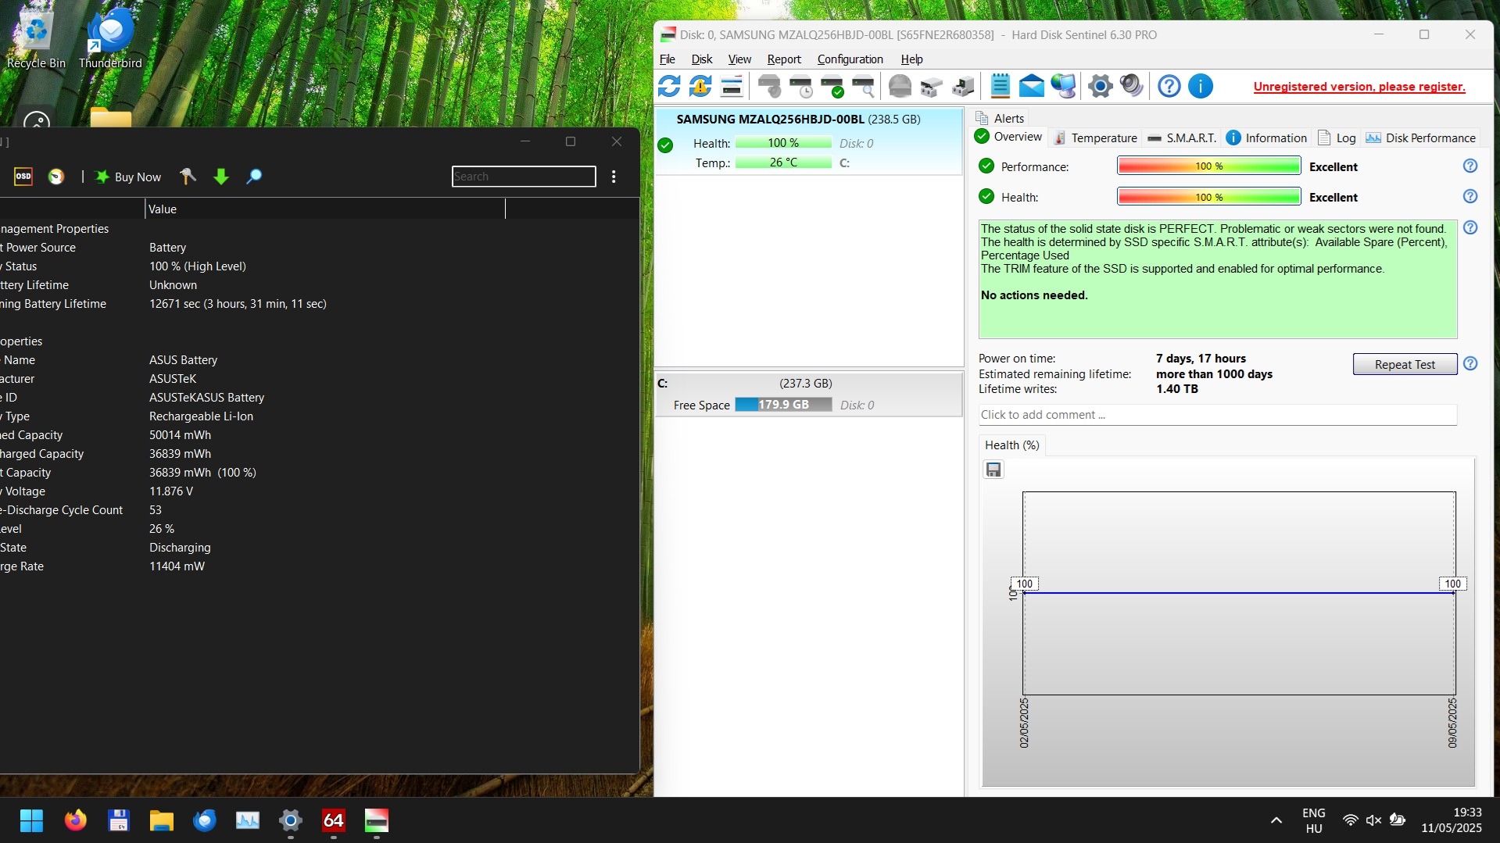Click the green download arrow icon
This screenshot has width=1500, height=843.
coord(221,177)
